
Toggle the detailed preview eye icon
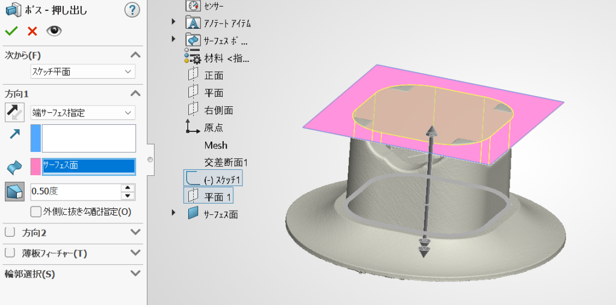tap(54, 31)
